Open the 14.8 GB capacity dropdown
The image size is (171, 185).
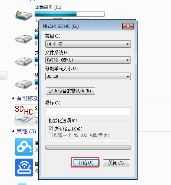coord(88,44)
